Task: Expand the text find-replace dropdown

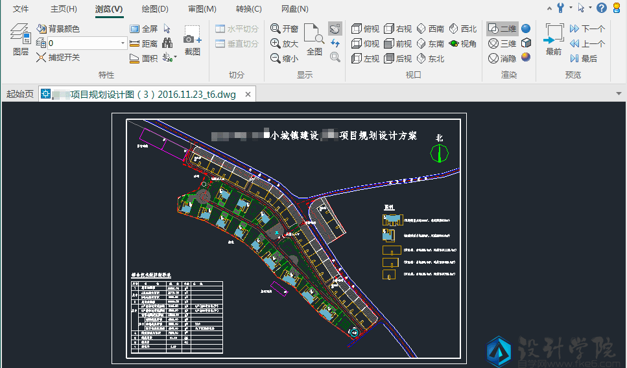Action: point(176,57)
